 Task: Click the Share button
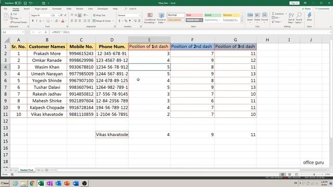pos(306,9)
